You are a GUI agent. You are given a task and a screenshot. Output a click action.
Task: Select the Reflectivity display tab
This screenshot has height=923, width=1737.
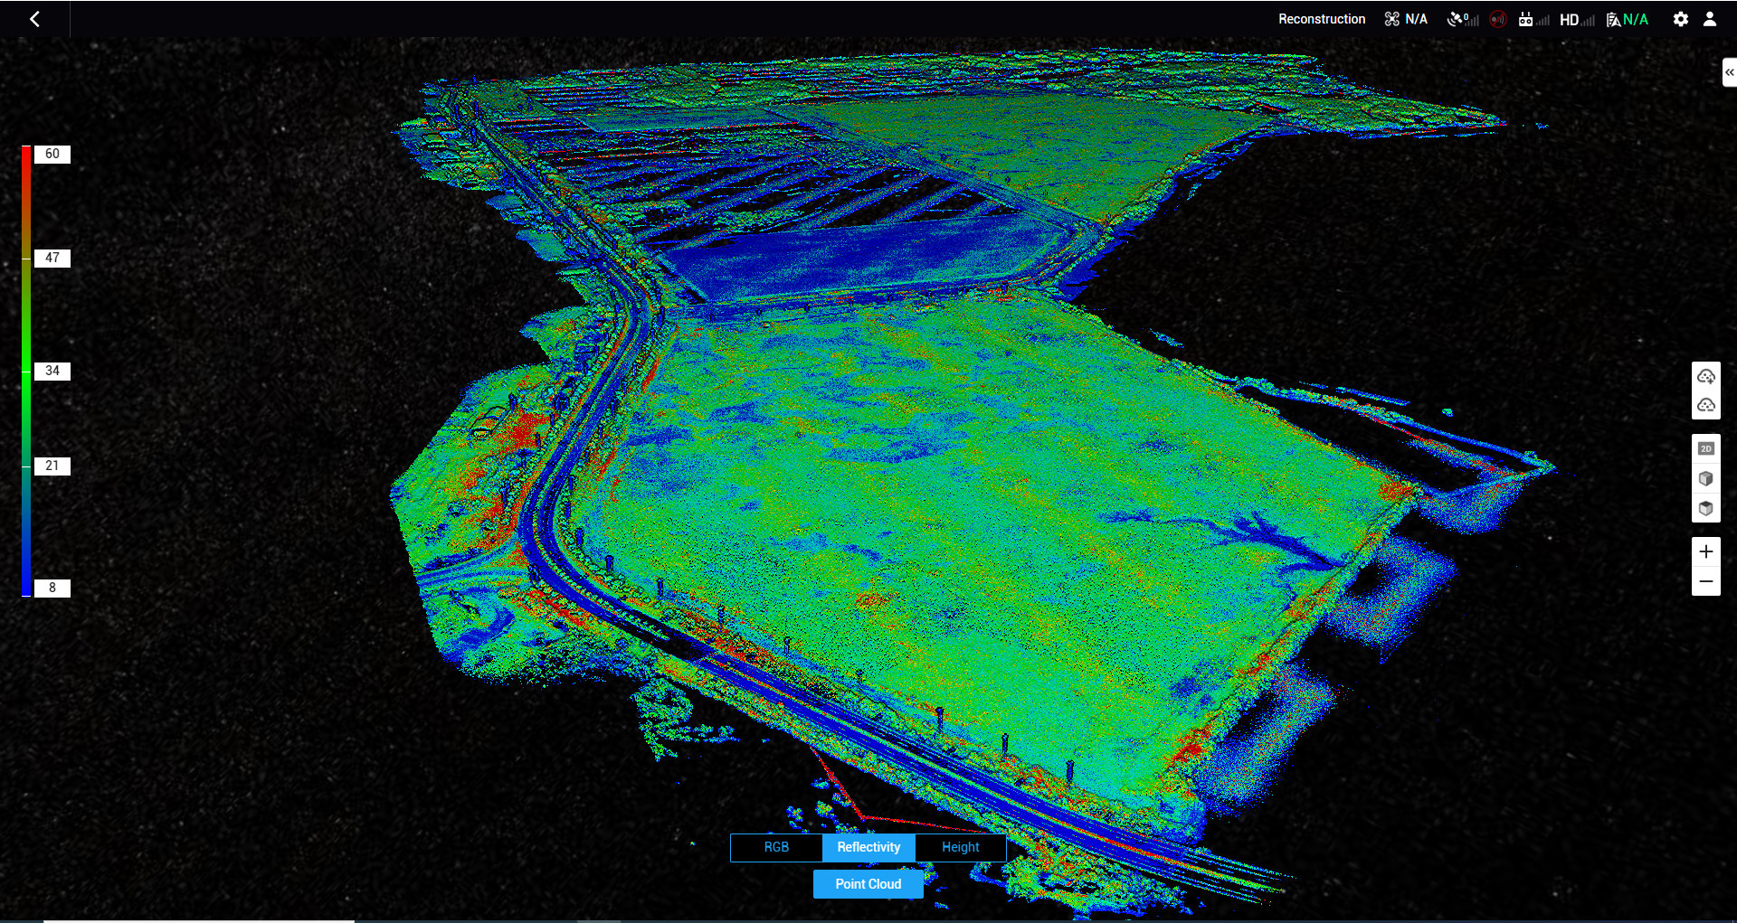(x=868, y=847)
